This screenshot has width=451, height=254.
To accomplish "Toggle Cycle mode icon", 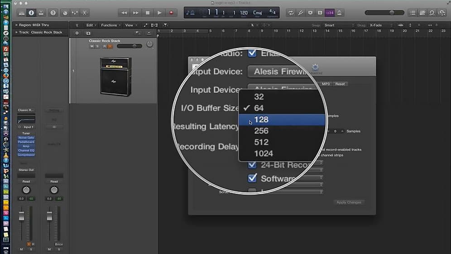I will [x=291, y=13].
